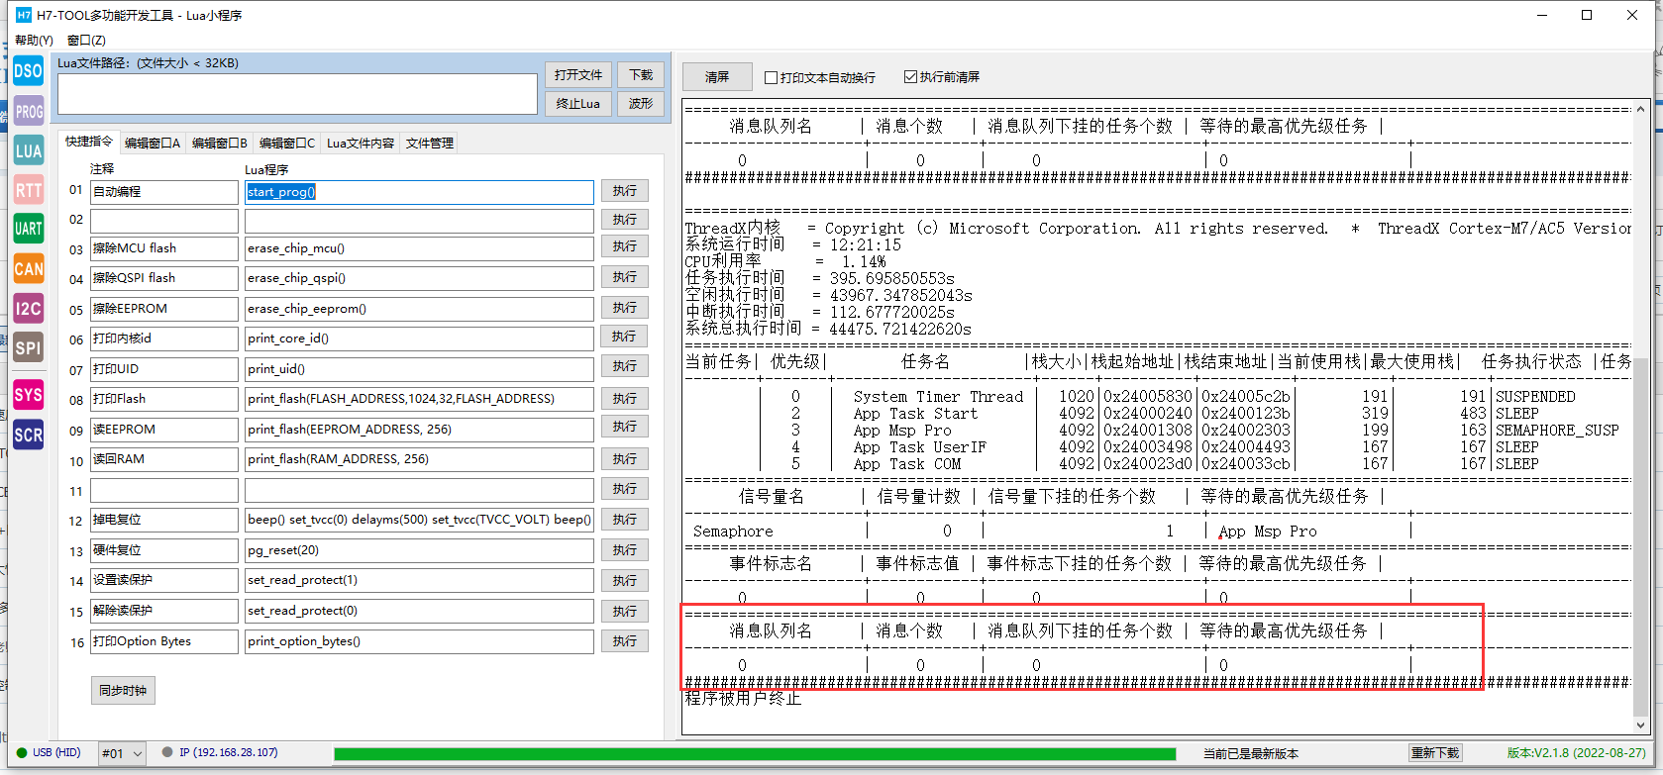Image resolution: width=1663 pixels, height=775 pixels.
Task: Switch to Lua文件内容 tab
Action: [361, 143]
